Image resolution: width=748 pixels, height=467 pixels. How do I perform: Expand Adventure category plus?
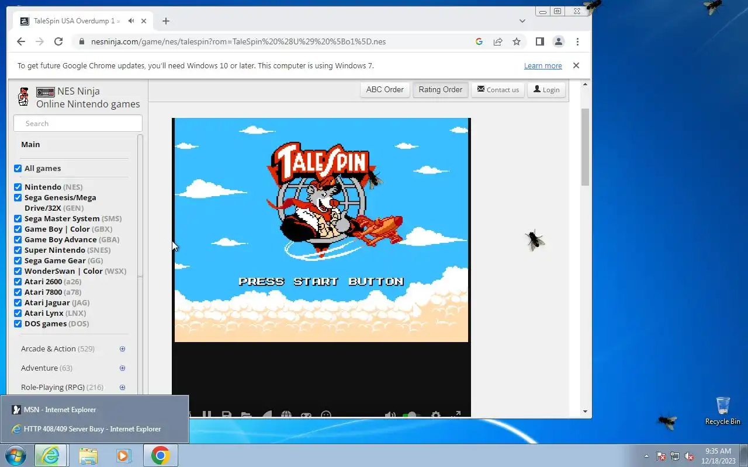coord(122,368)
